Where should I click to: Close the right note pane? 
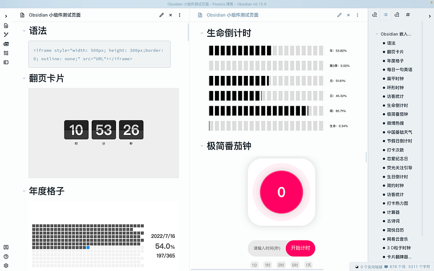[x=348, y=15]
